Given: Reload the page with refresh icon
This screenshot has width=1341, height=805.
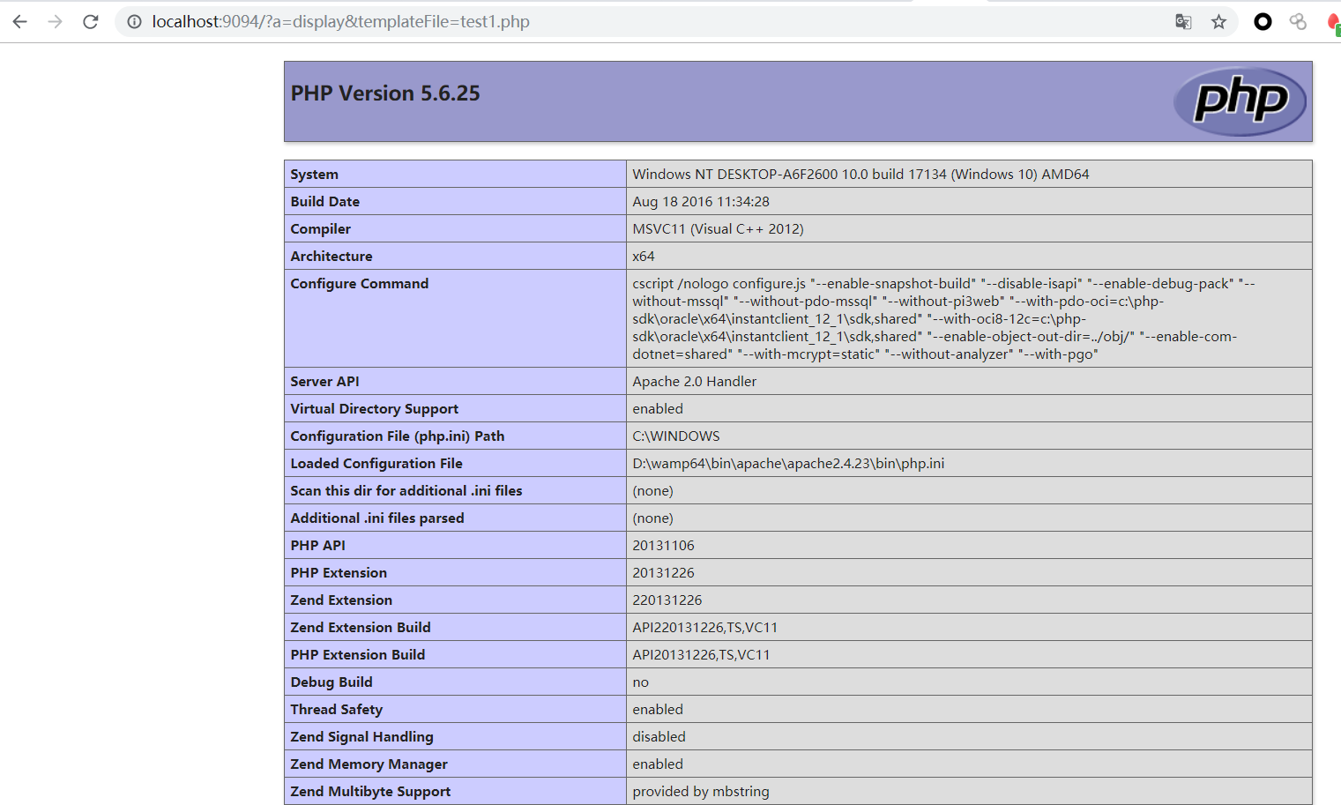Looking at the screenshot, I should [x=91, y=22].
